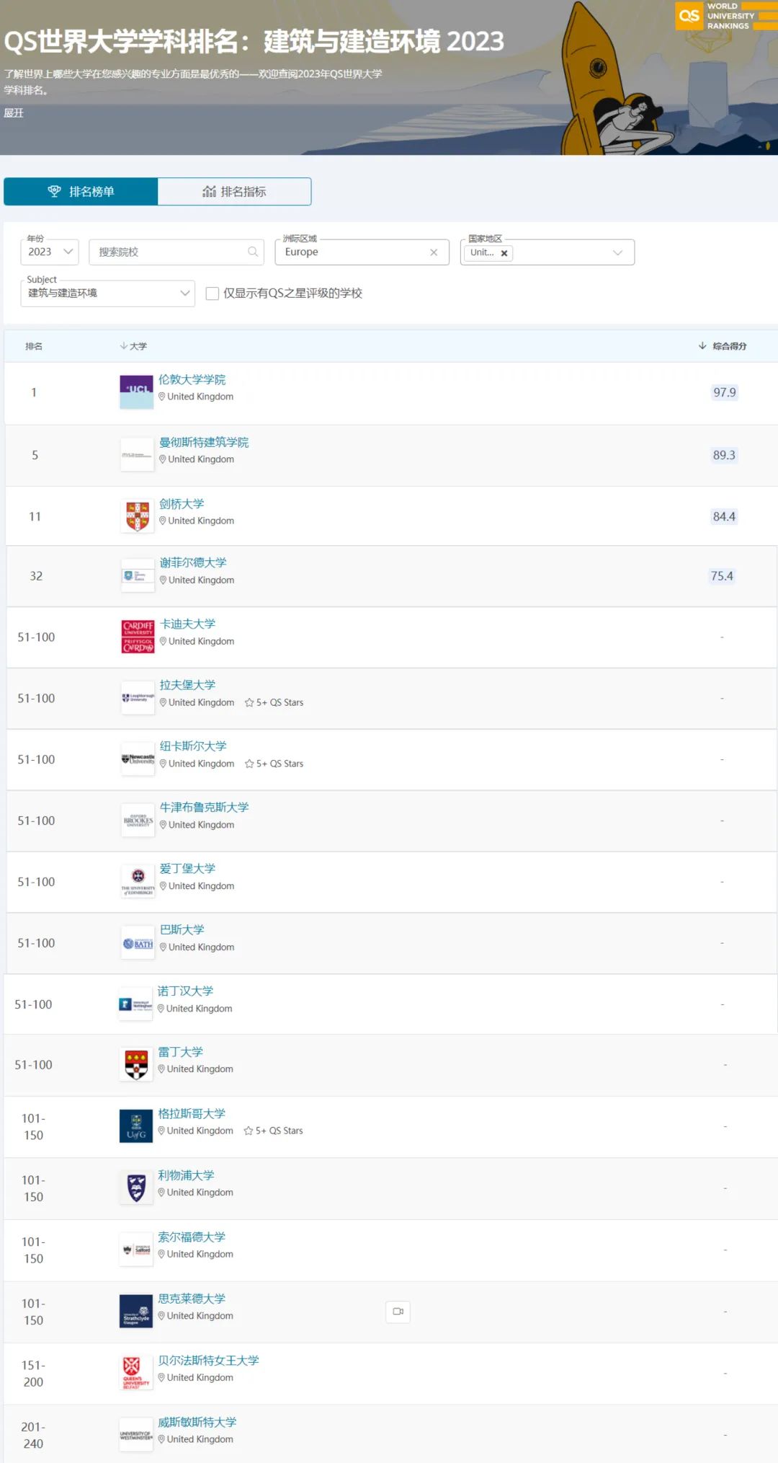The width and height of the screenshot is (778, 1463).
Task: Click the Cardiff University logo
Action: tap(138, 637)
